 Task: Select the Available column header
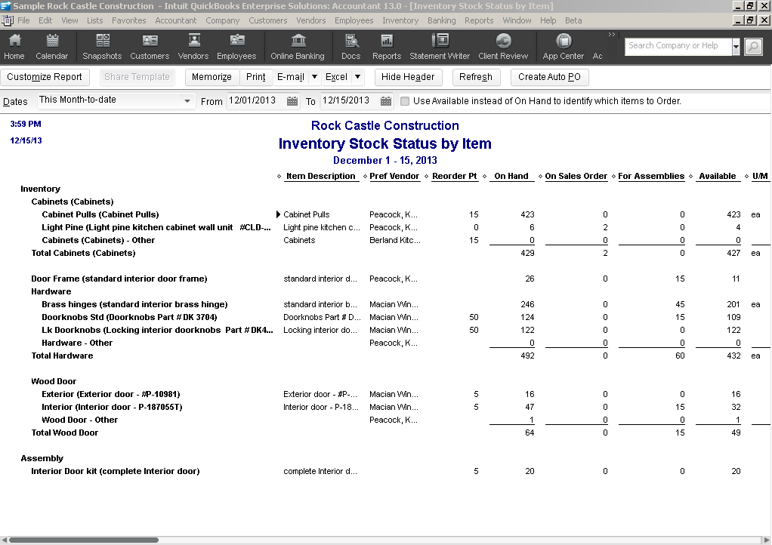tap(718, 176)
